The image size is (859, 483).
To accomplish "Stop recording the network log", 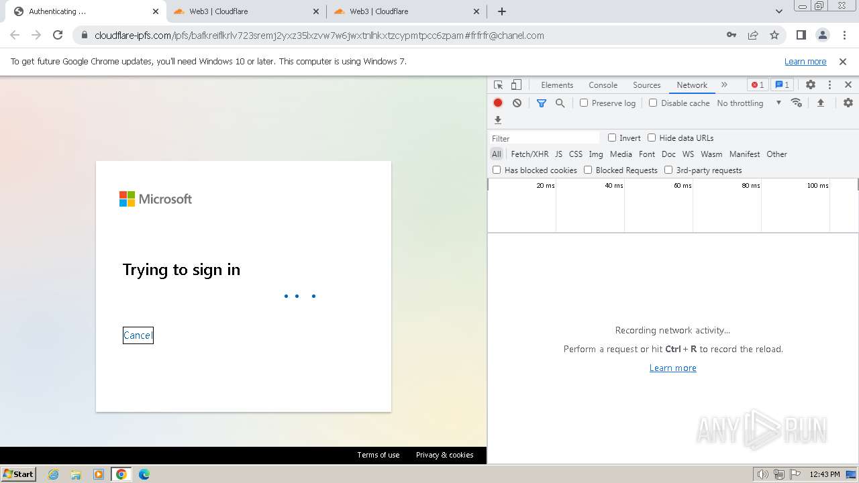I will 498,103.
